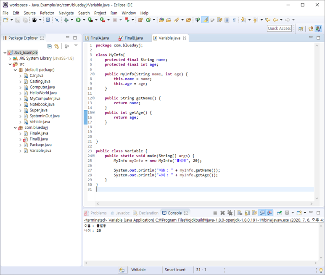Open the Navigate menu

pyautogui.click(x=66, y=13)
